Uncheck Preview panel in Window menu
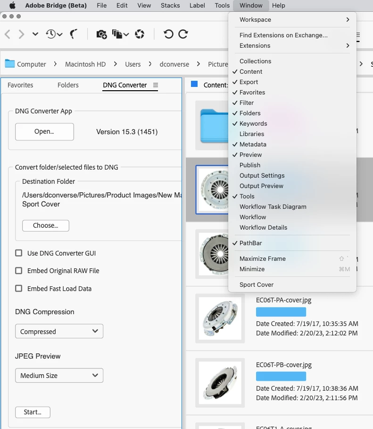The width and height of the screenshot is (373, 429). pos(292,155)
